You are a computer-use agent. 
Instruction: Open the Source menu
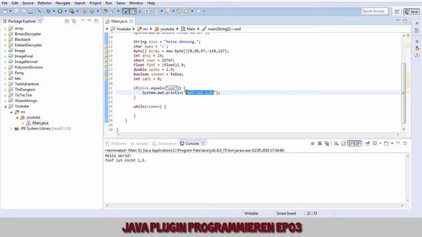point(28,3)
